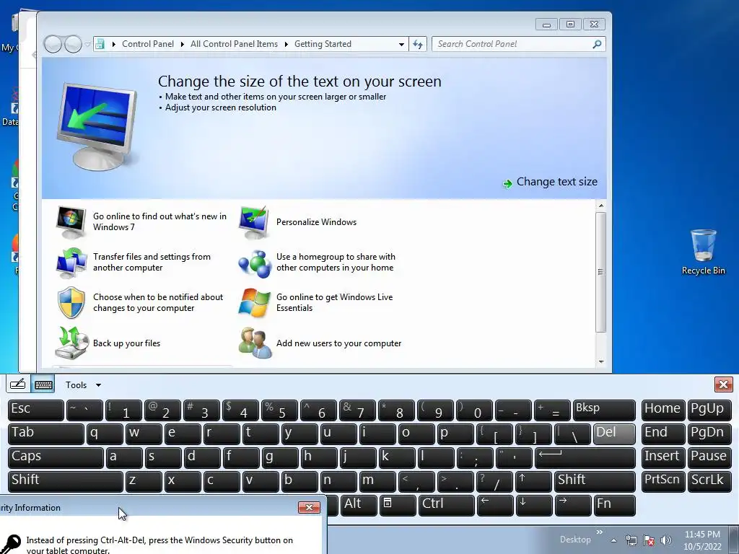Screen dimensions: 739x554
Task: Click the Personalize Windows icon
Action: (x=254, y=222)
